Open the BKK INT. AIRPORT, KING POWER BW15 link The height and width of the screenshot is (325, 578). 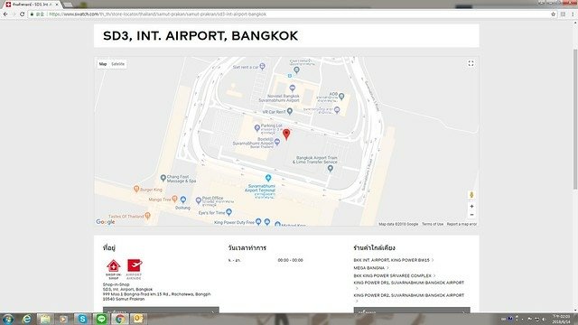tap(391, 260)
